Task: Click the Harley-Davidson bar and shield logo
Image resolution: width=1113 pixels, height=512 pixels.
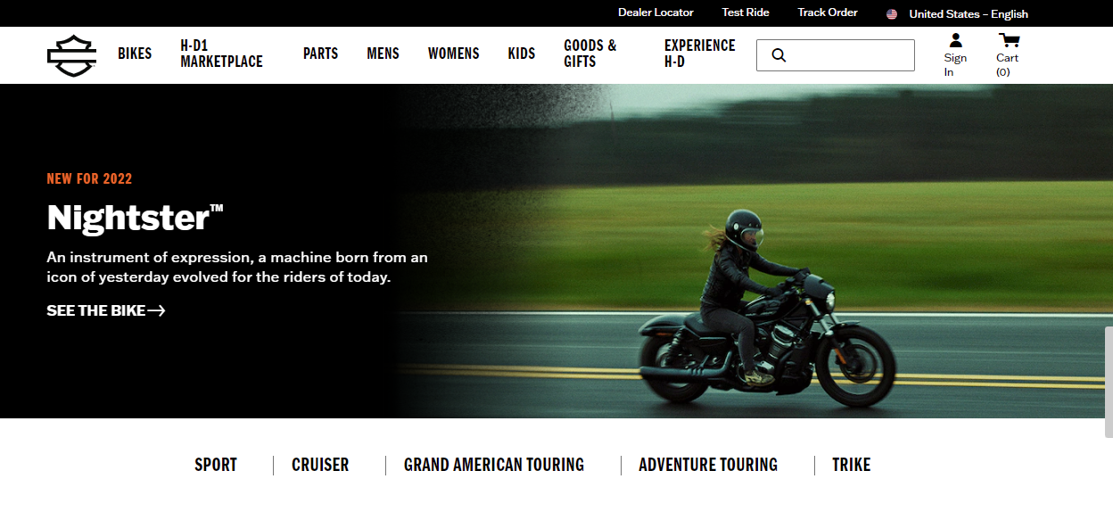Action: point(71,55)
